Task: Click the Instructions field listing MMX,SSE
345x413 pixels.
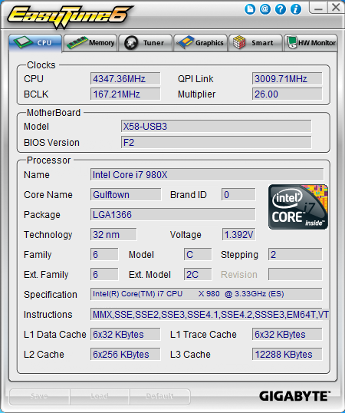Action: [209, 315]
